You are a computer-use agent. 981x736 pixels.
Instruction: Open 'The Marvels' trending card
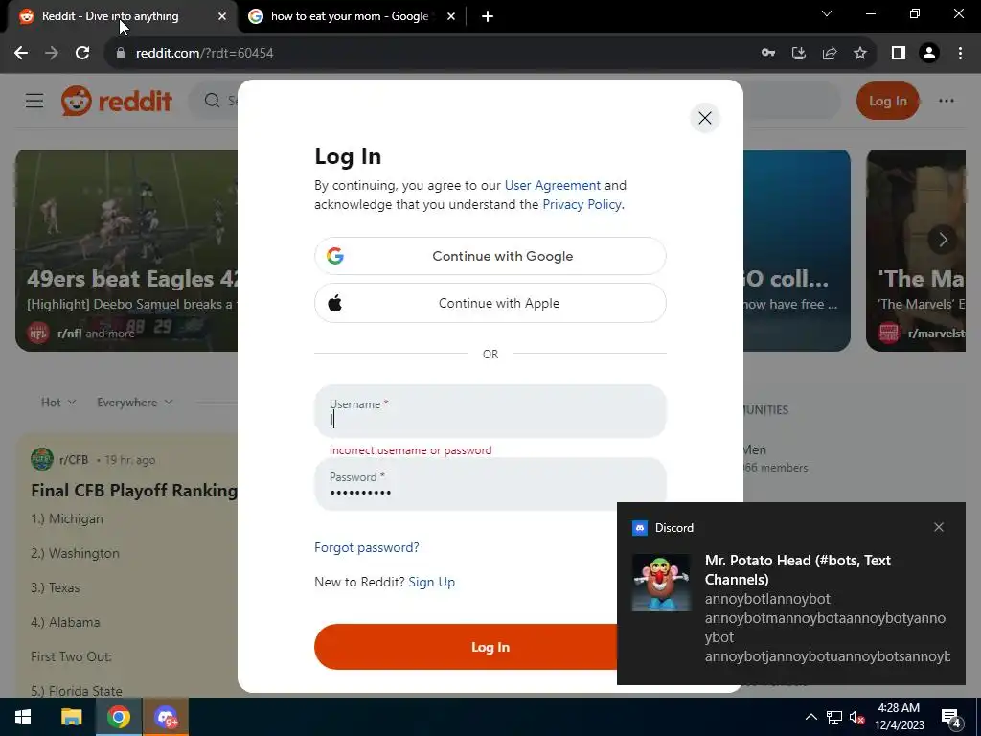915,250
